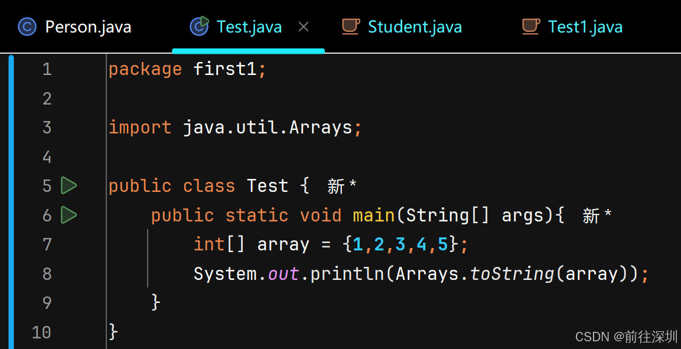Click line number 10 in gutter

(42, 332)
